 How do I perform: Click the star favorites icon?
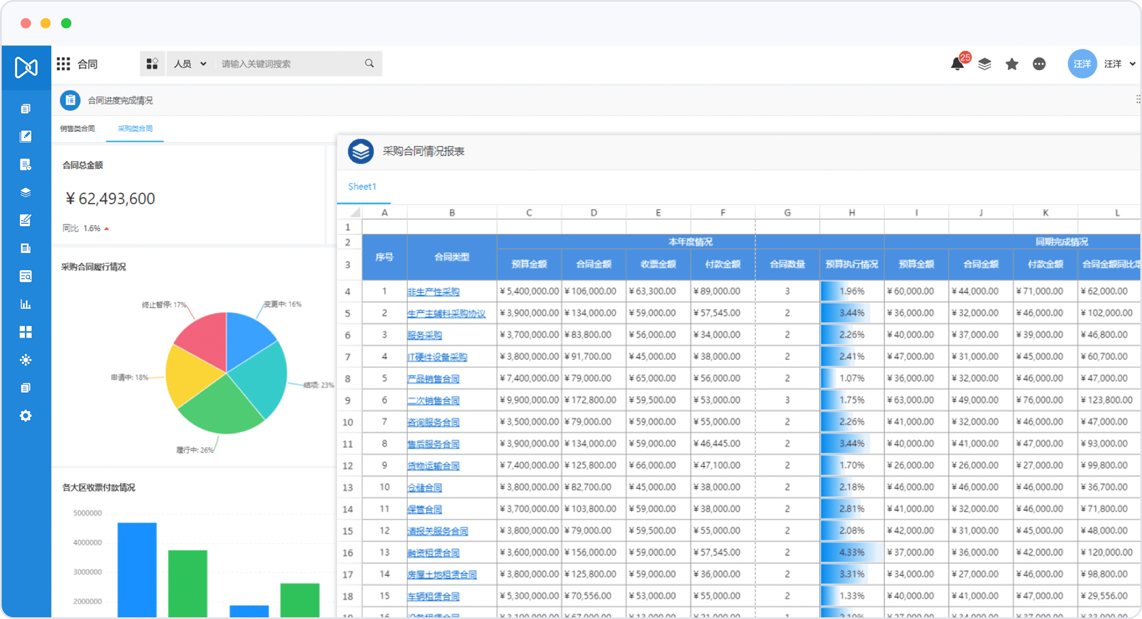click(x=1012, y=64)
